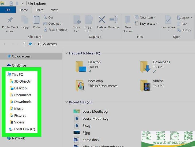The height and width of the screenshot is (147, 195).
Task: Click the Rename icon in Organize group
Action: point(114,20)
